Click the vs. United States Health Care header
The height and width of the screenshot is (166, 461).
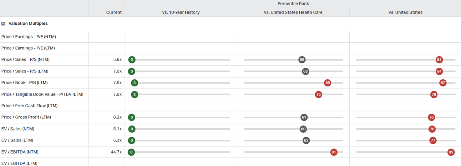click(293, 12)
